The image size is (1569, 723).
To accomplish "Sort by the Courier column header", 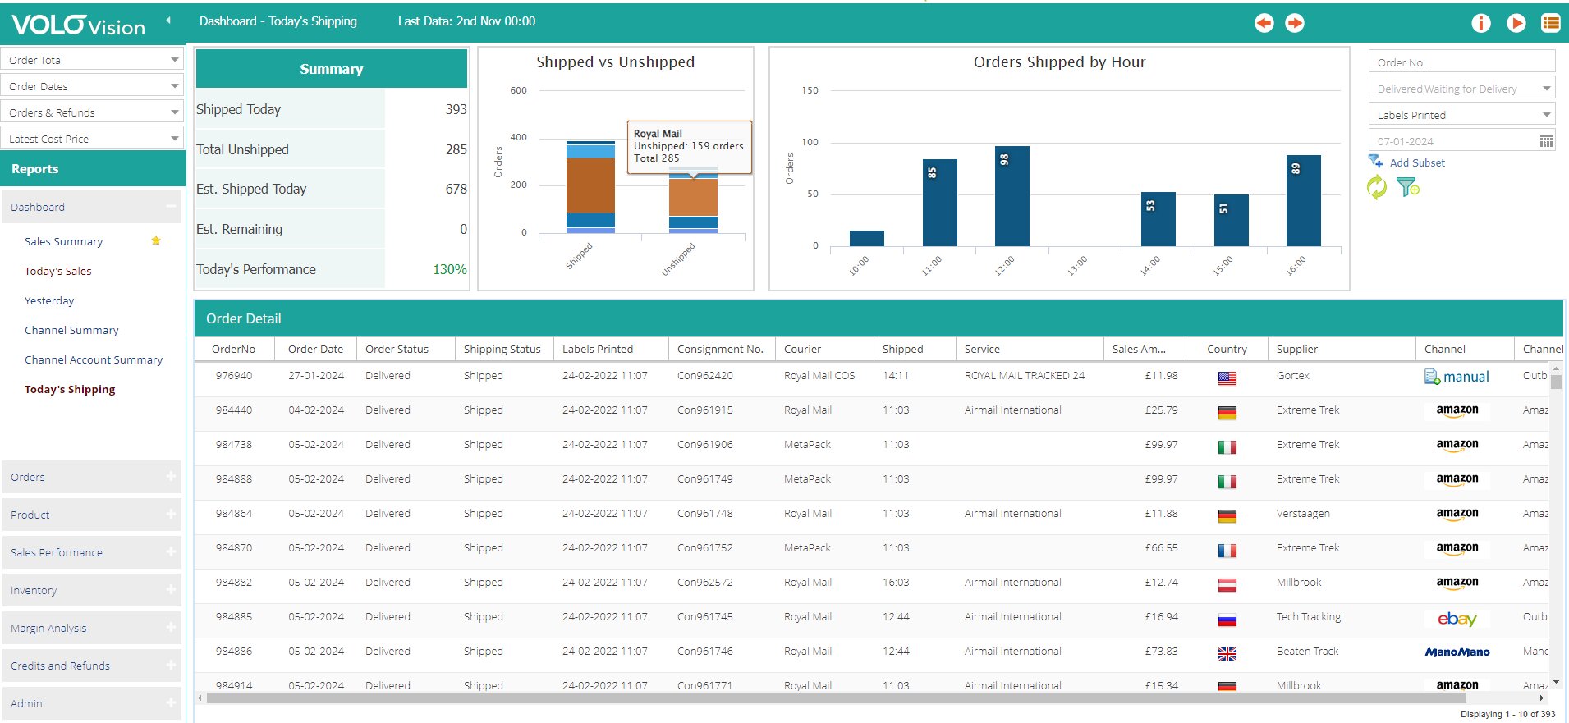I will pos(802,349).
